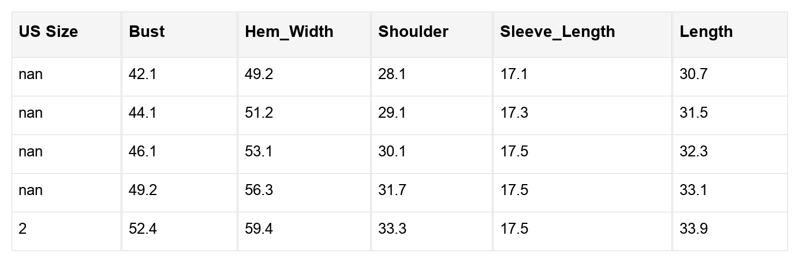The image size is (799, 262).
Task: Click the Sleeve_Length column header
Action: [x=557, y=32]
